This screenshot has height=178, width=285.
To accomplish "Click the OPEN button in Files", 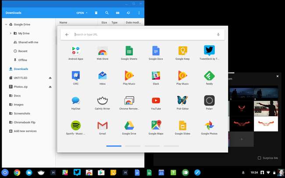I will click(x=80, y=13).
